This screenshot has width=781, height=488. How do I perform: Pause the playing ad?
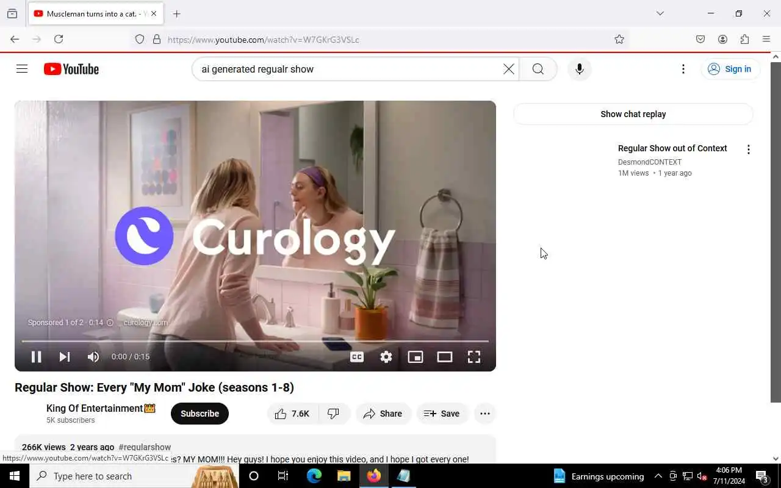36,357
